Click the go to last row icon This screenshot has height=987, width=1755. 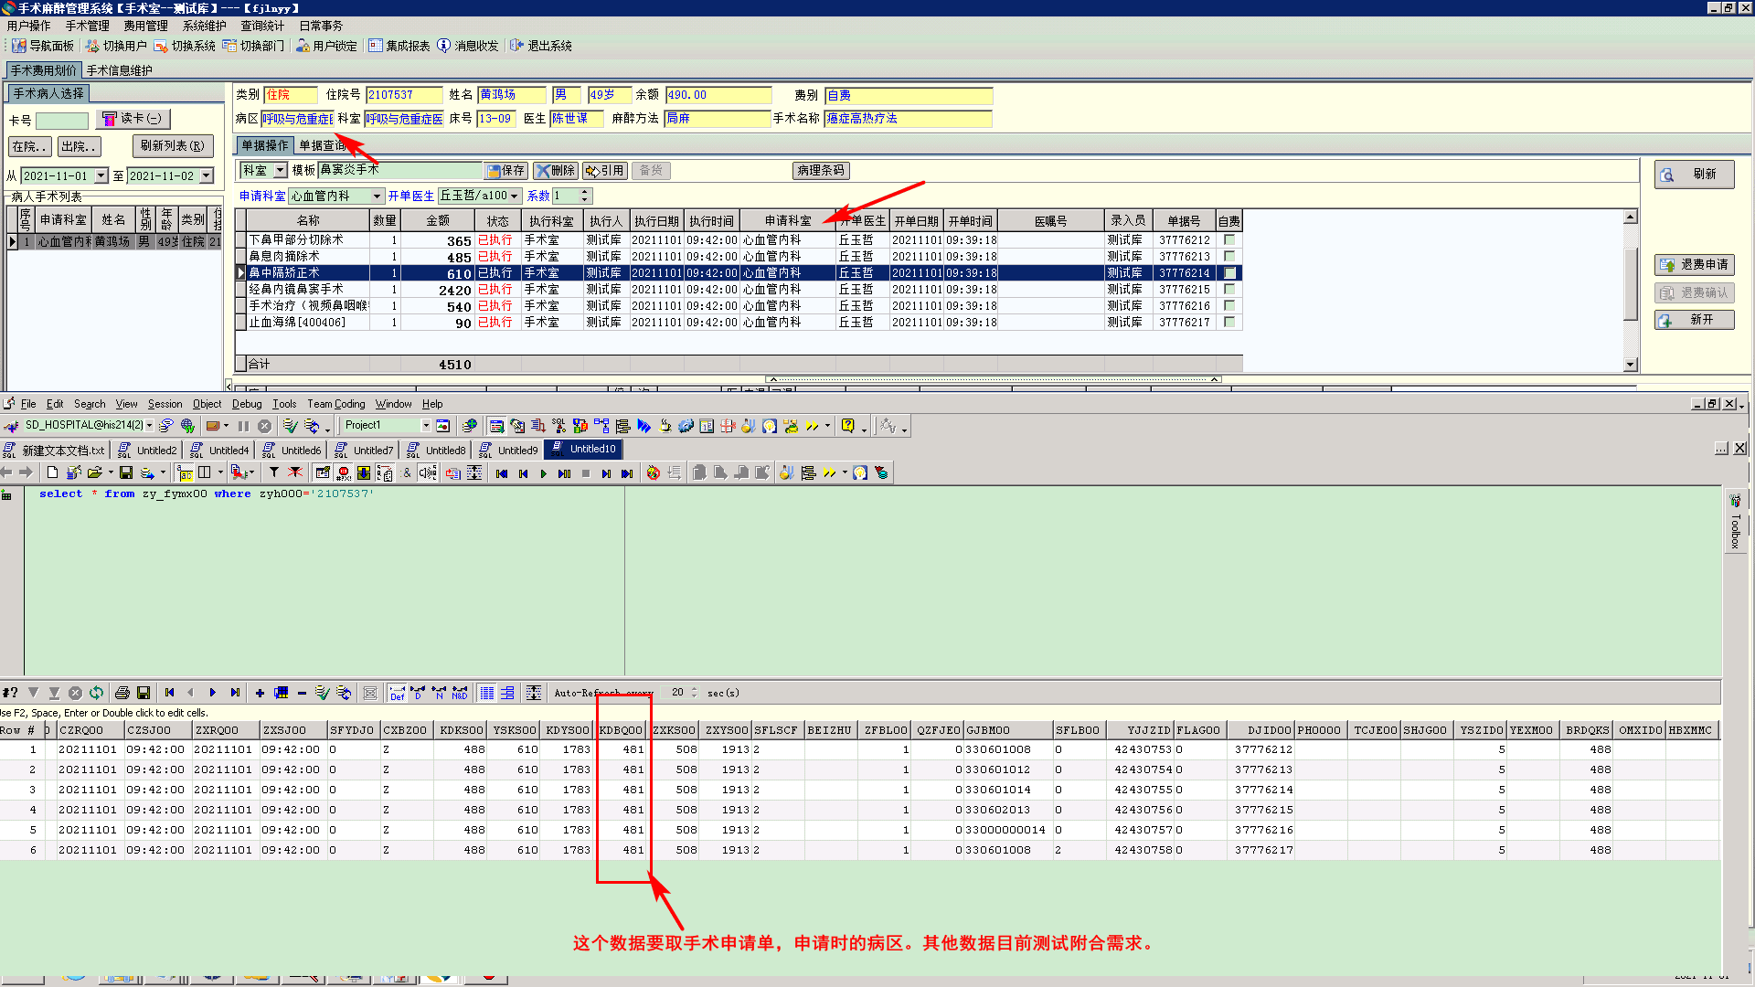pos(235,693)
